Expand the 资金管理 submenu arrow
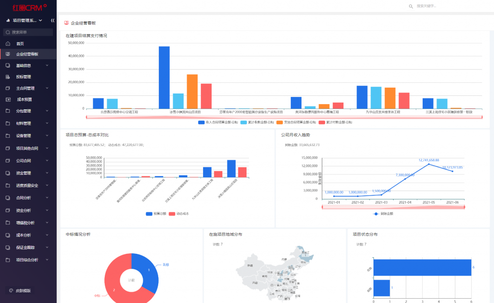Image resolution: width=494 pixels, height=303 pixels. point(47,173)
